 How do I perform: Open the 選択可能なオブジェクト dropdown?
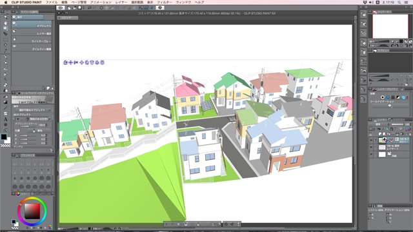click(34, 110)
